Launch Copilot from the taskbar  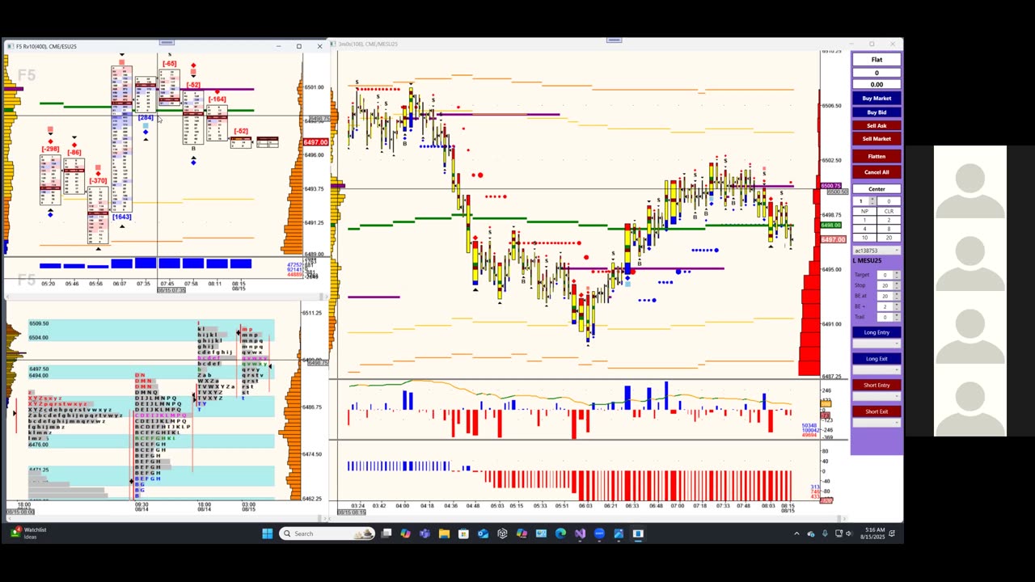pos(405,533)
